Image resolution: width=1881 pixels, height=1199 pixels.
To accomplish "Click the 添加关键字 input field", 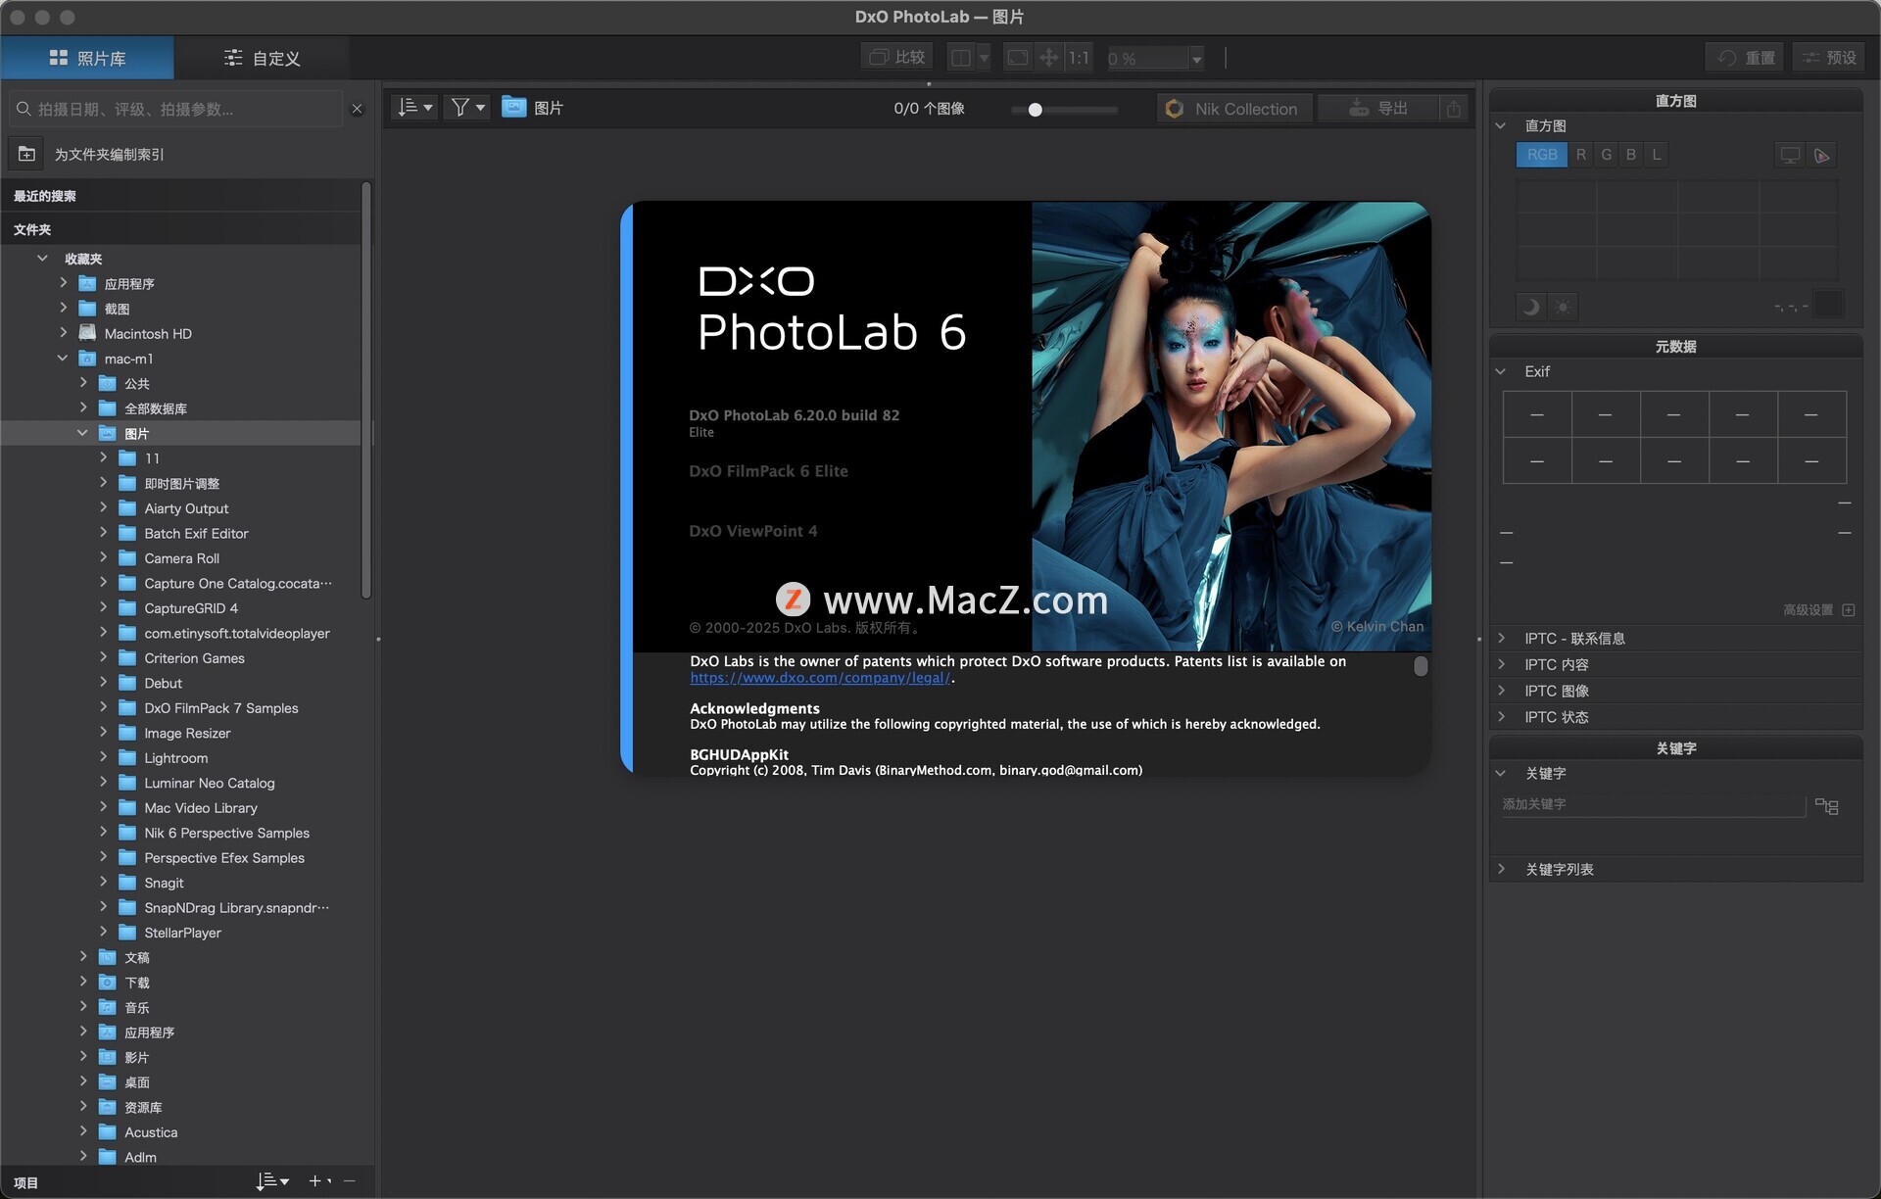I will coord(1653,804).
